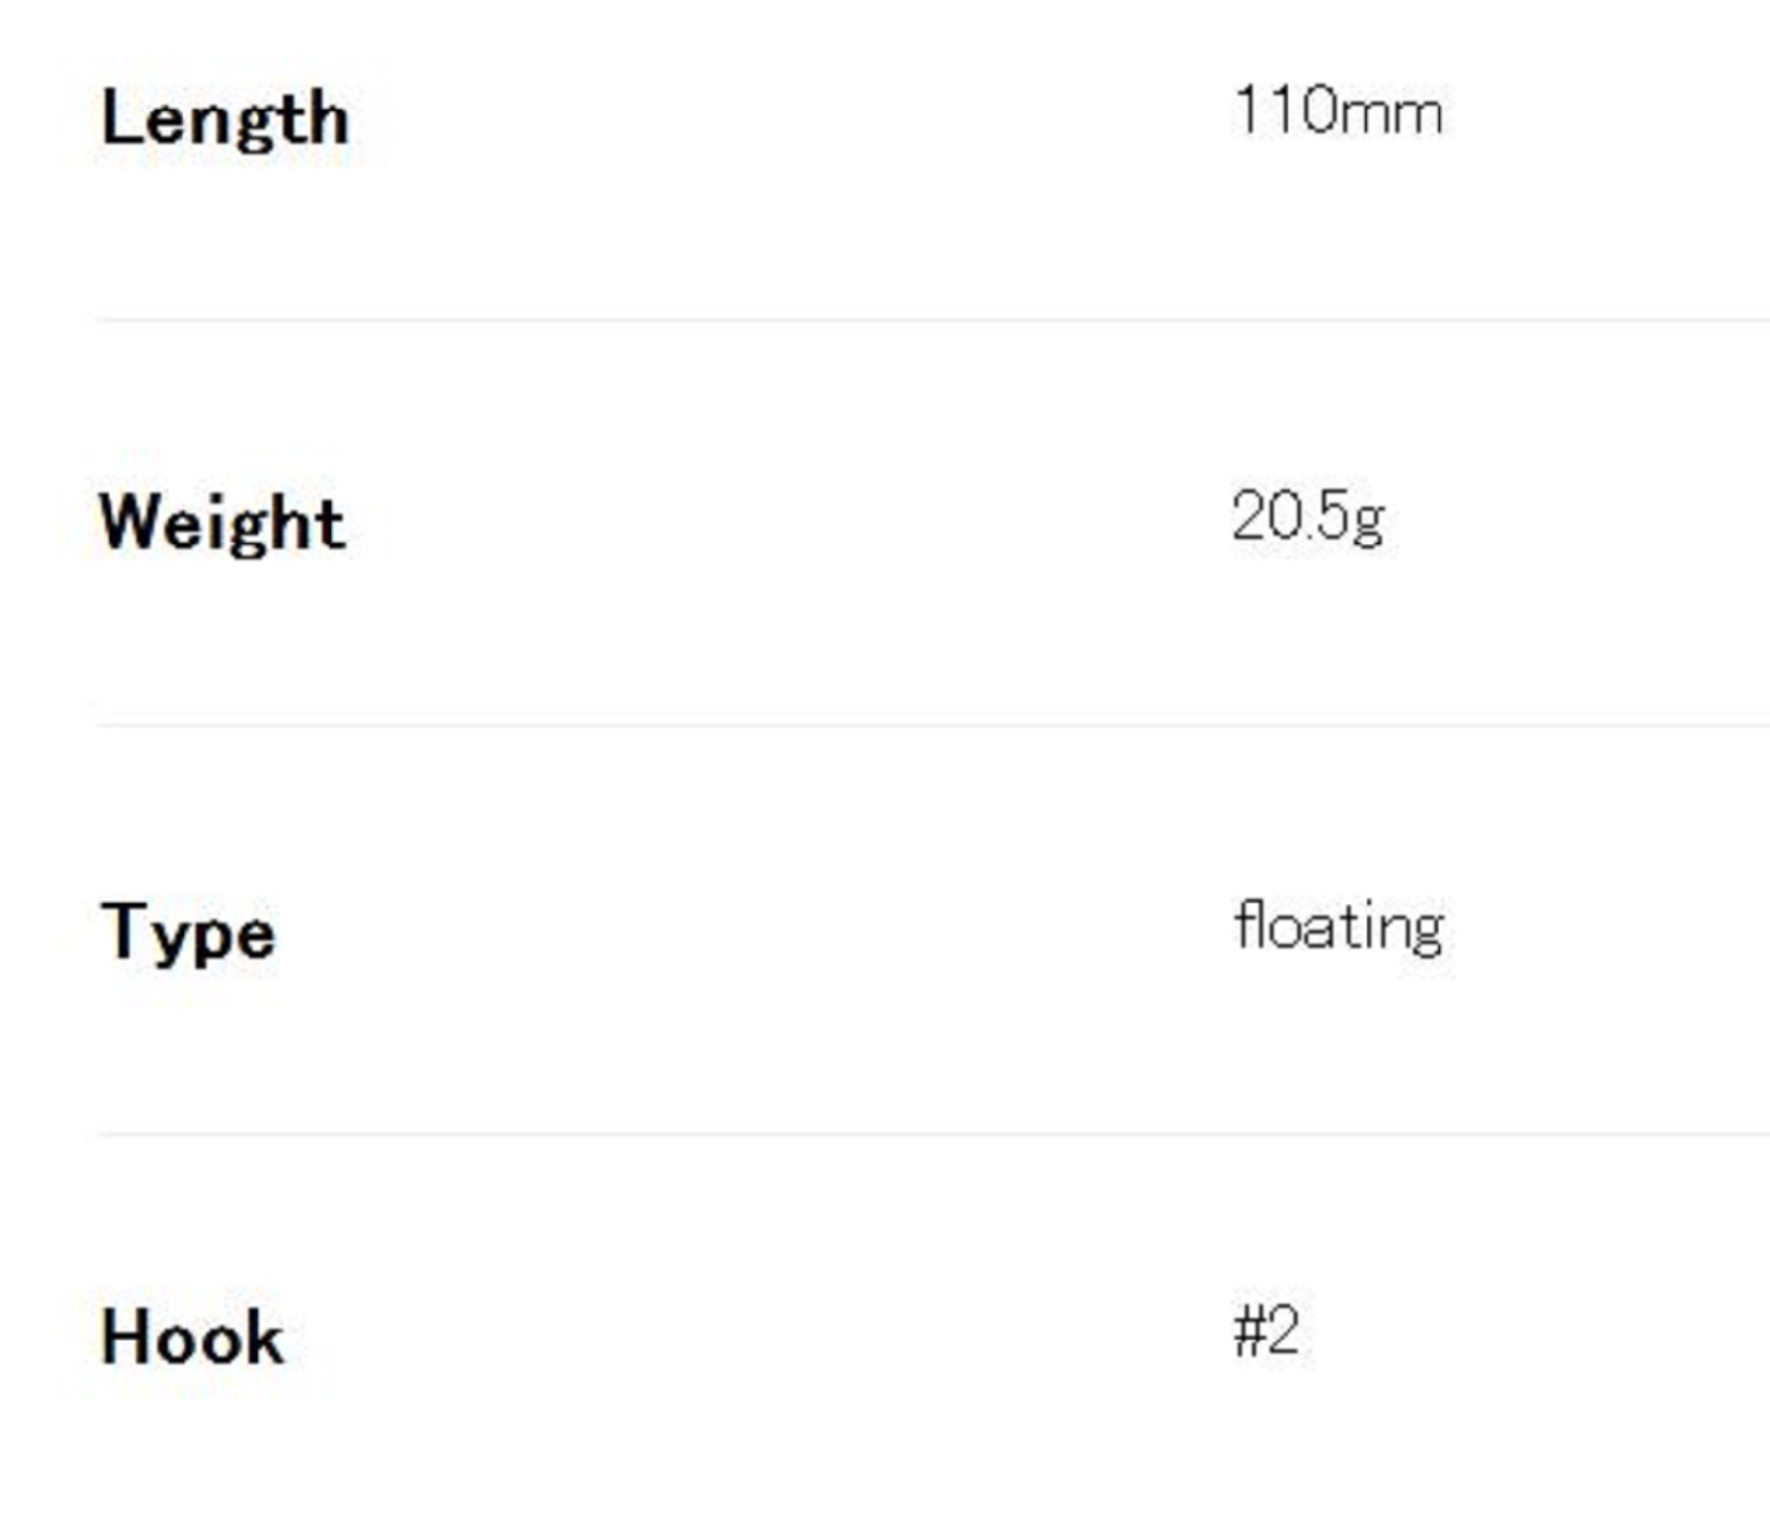Click divider line below Type row
The height and width of the screenshot is (1521, 1770).
click(885, 1133)
